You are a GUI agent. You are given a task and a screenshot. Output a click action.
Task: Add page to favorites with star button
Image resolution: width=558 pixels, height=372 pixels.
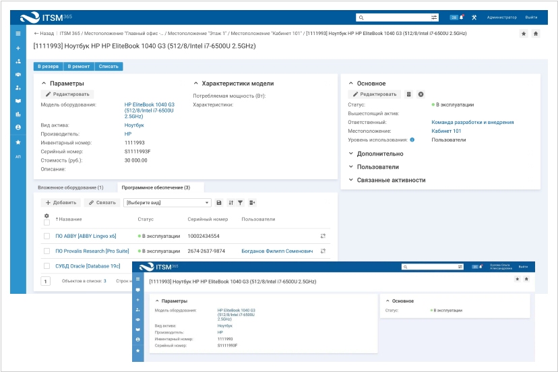[x=524, y=34]
